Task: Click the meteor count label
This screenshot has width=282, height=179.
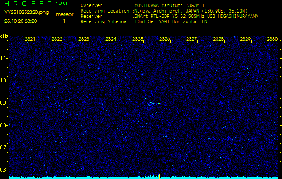Action: 65,14
